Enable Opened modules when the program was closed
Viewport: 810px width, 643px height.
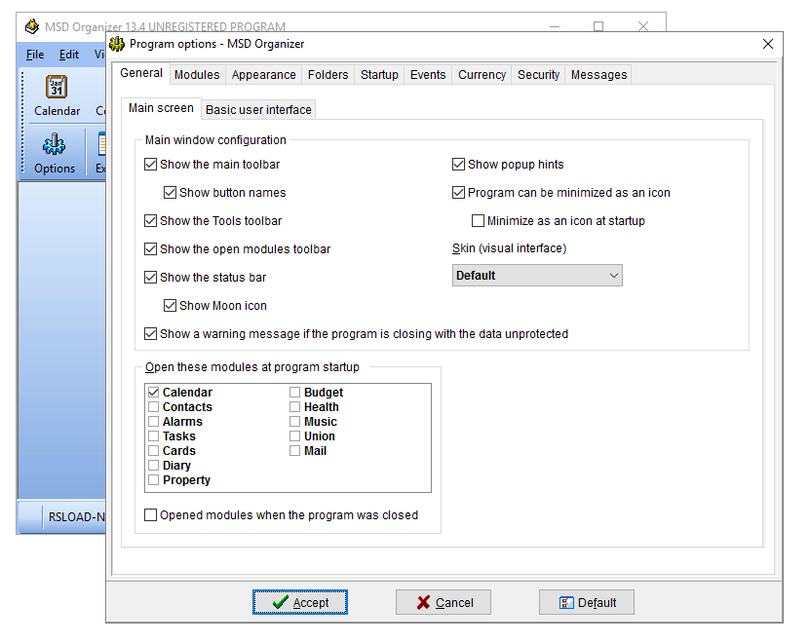150,515
